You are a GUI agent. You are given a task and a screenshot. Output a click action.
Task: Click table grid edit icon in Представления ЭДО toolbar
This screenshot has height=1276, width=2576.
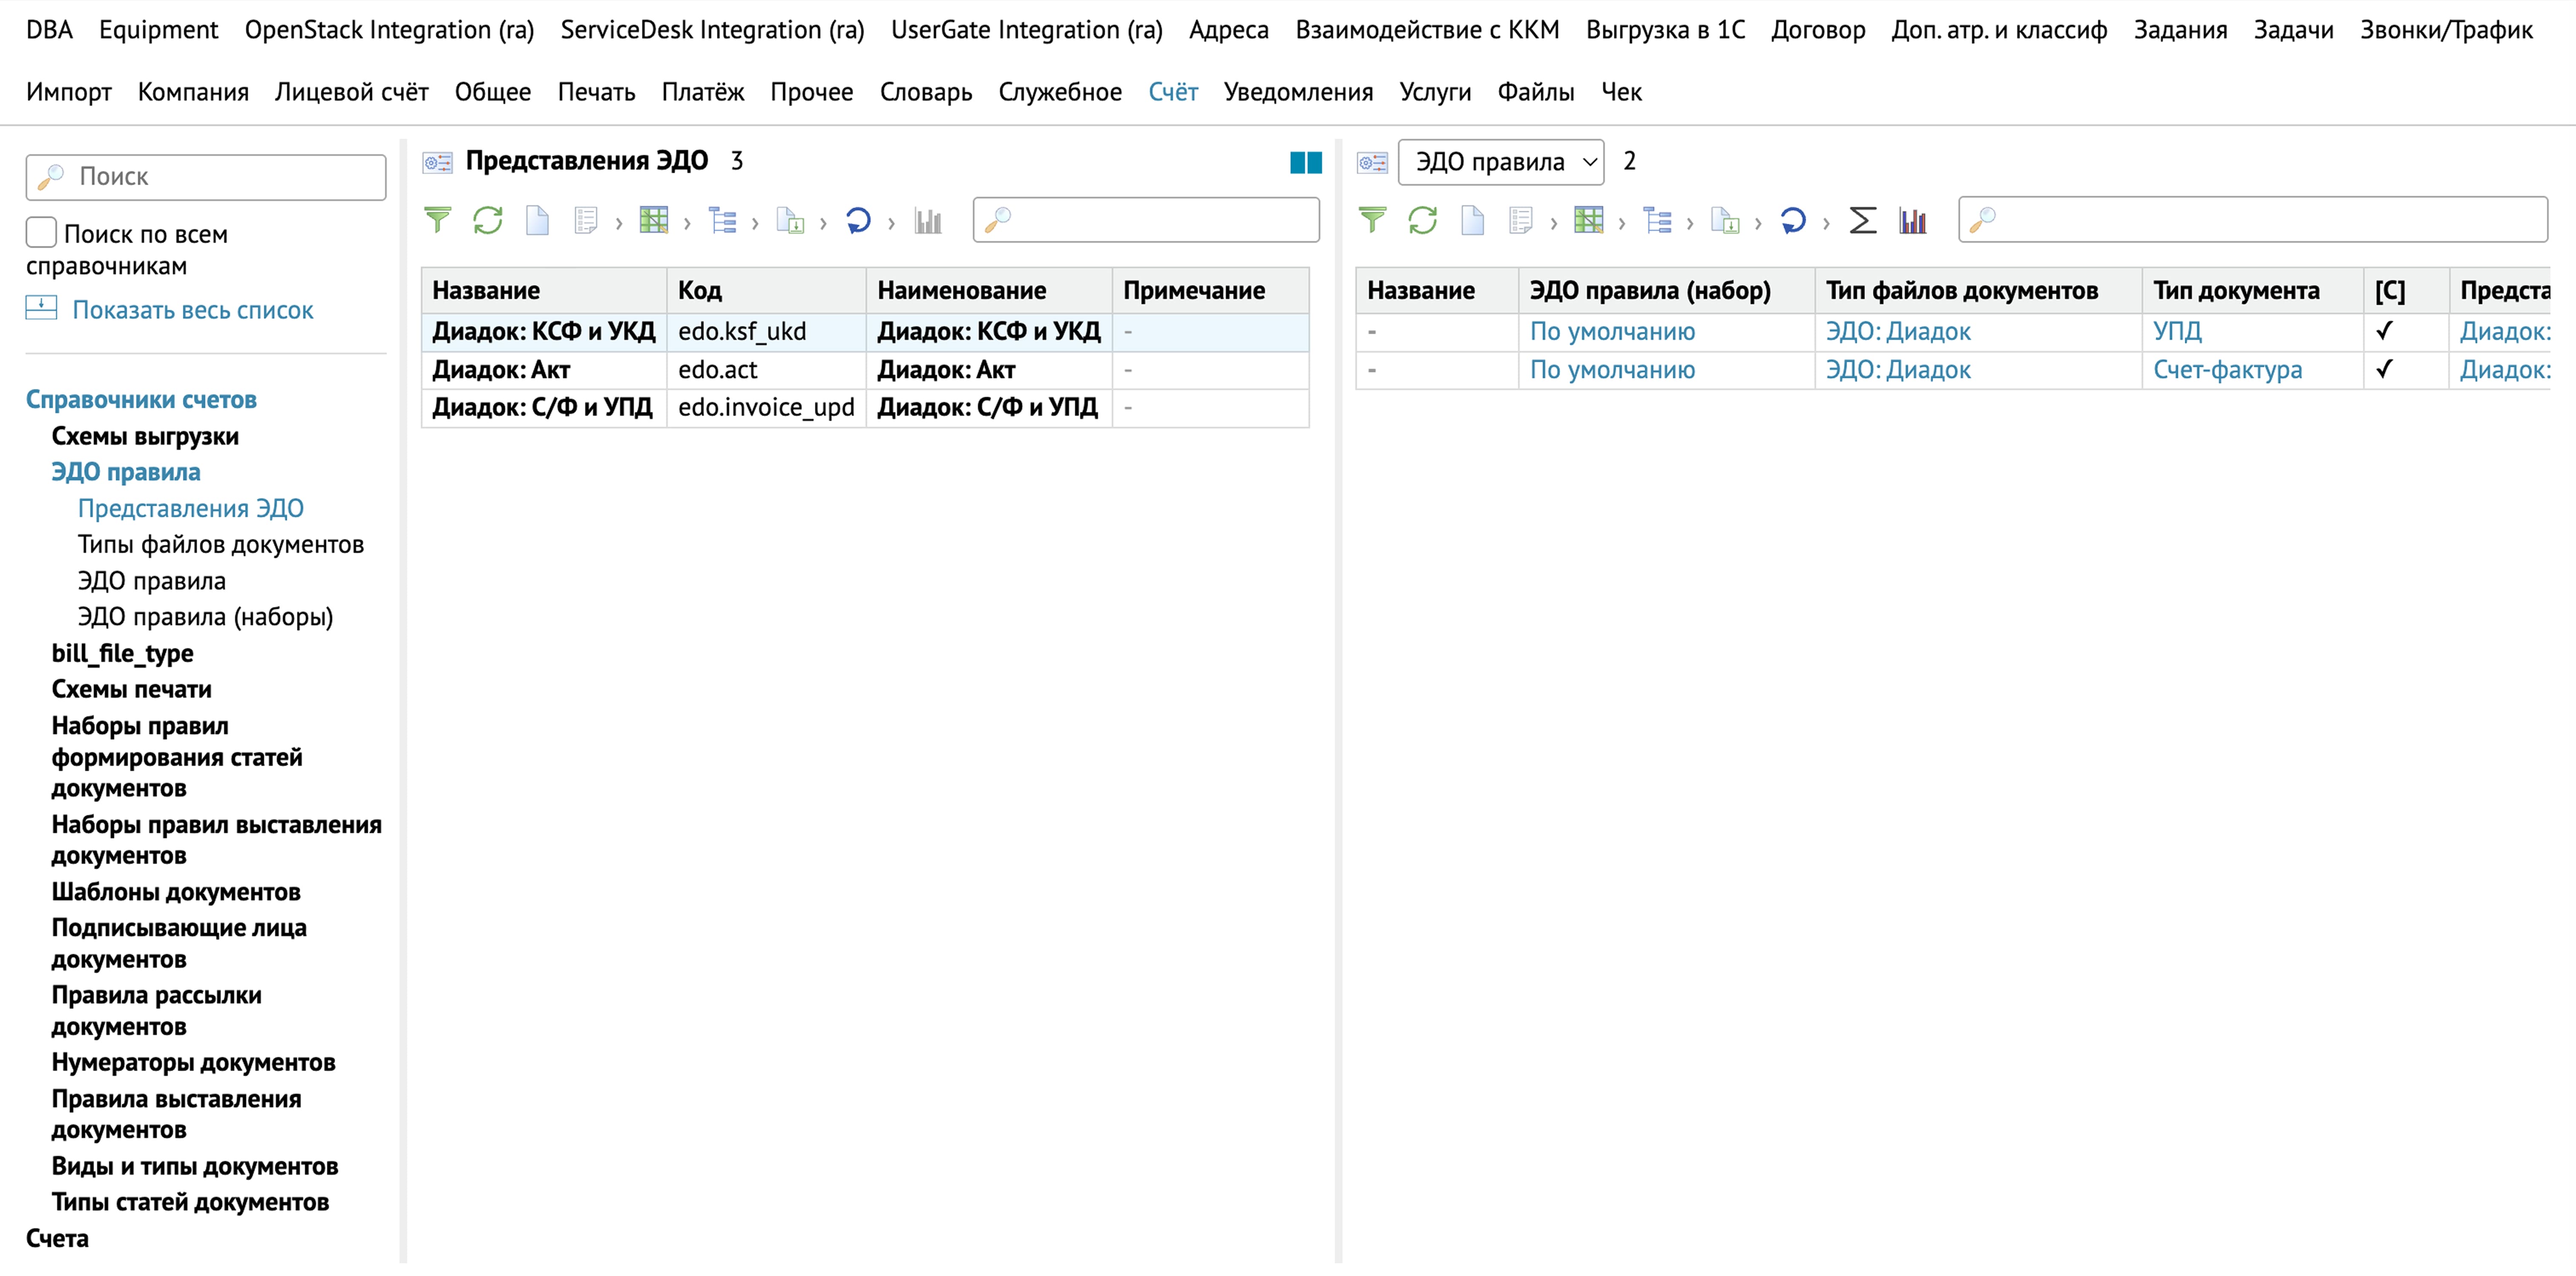(654, 220)
